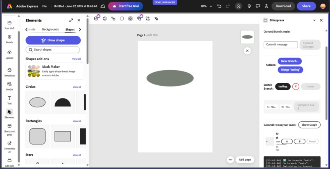Set commit 'first' as A
Viewport: 330px width, 169px height.
[287, 142]
